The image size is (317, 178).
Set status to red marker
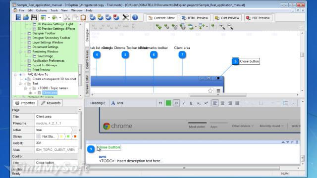(x=75, y=136)
